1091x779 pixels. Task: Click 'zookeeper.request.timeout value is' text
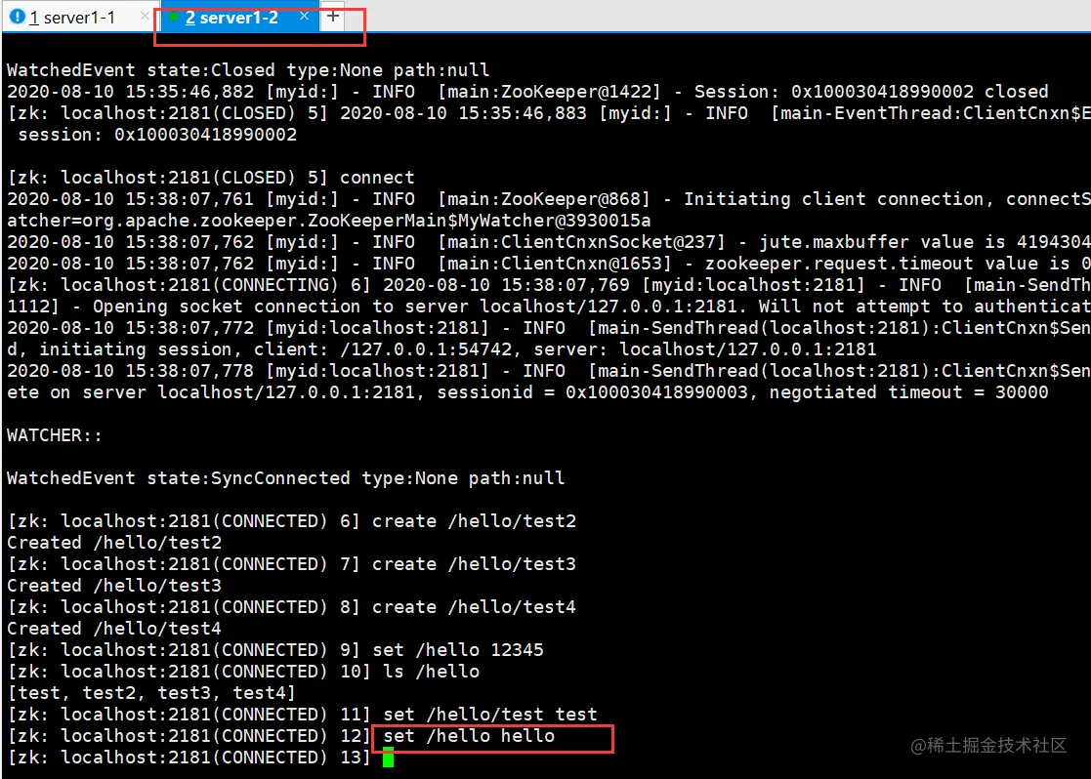tap(887, 264)
